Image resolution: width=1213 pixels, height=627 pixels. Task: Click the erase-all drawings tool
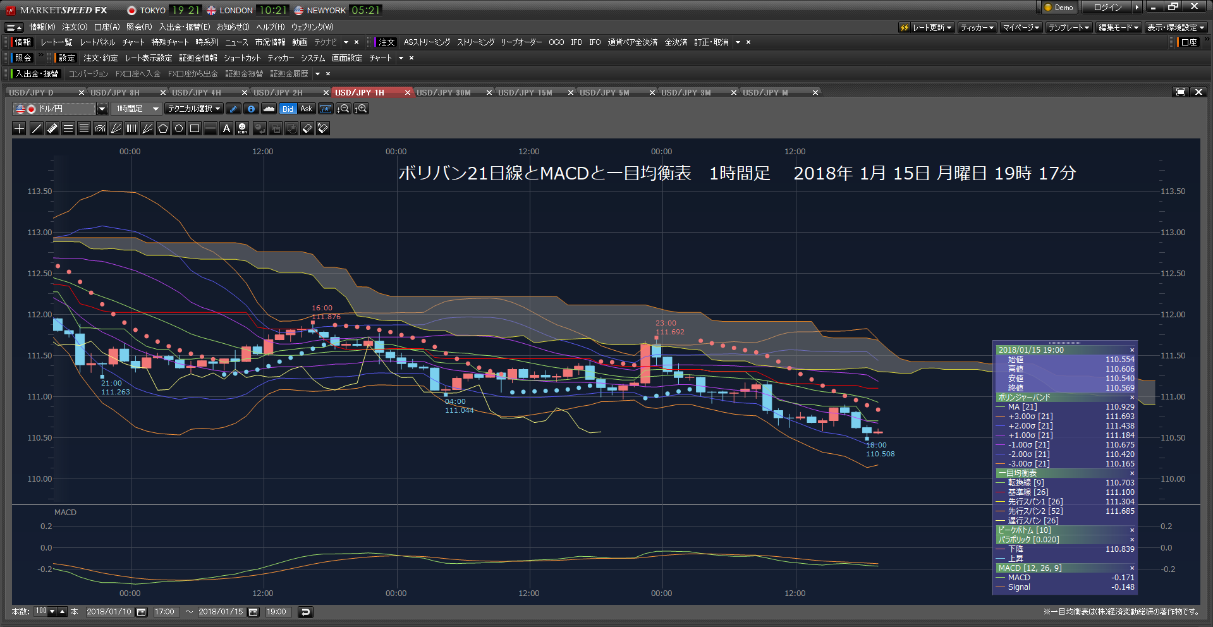323,129
